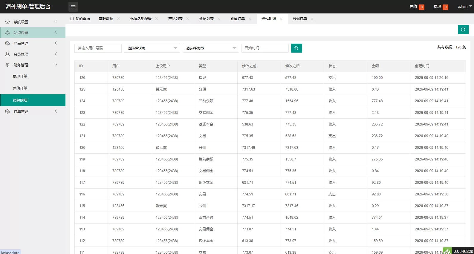Image resolution: width=474 pixels, height=254 pixels.
Task: Expand the 产品管理 menu chevron
Action: (56, 43)
